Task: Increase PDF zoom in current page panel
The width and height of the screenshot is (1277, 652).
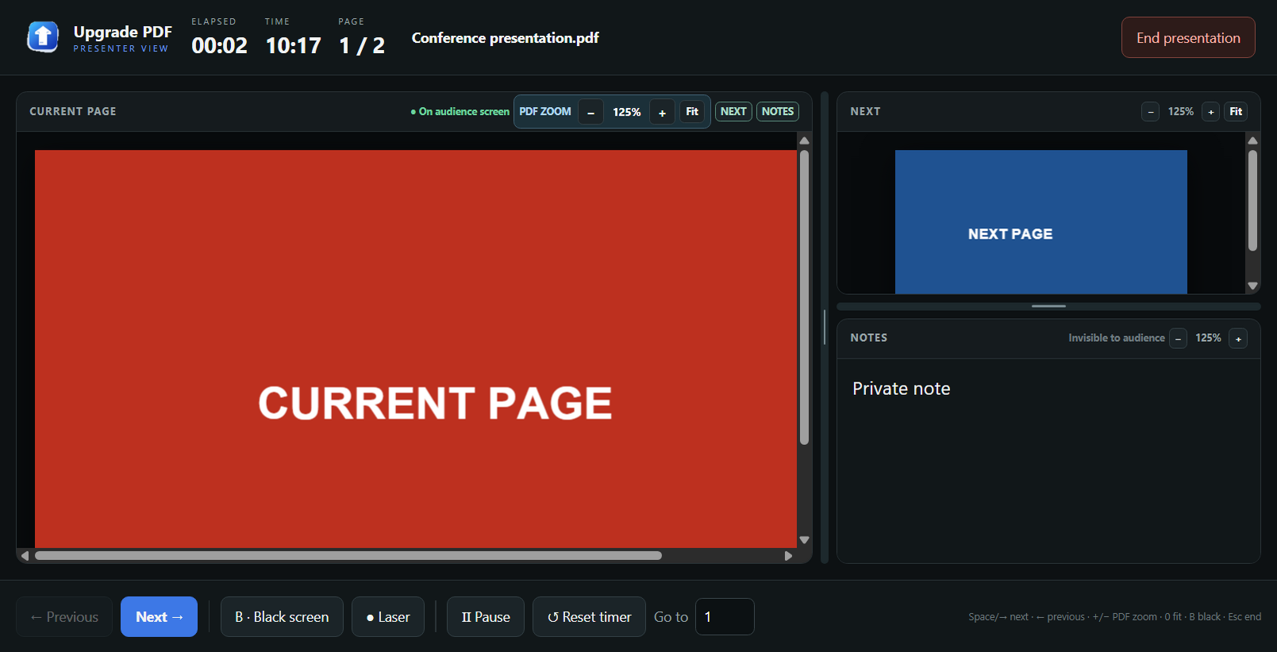Action: coord(662,112)
